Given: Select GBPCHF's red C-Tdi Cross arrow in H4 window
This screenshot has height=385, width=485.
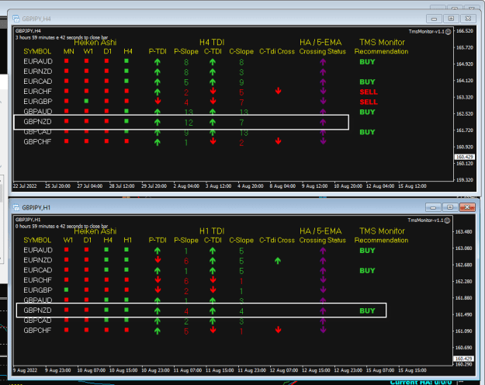Looking at the screenshot, I should [278, 141].
